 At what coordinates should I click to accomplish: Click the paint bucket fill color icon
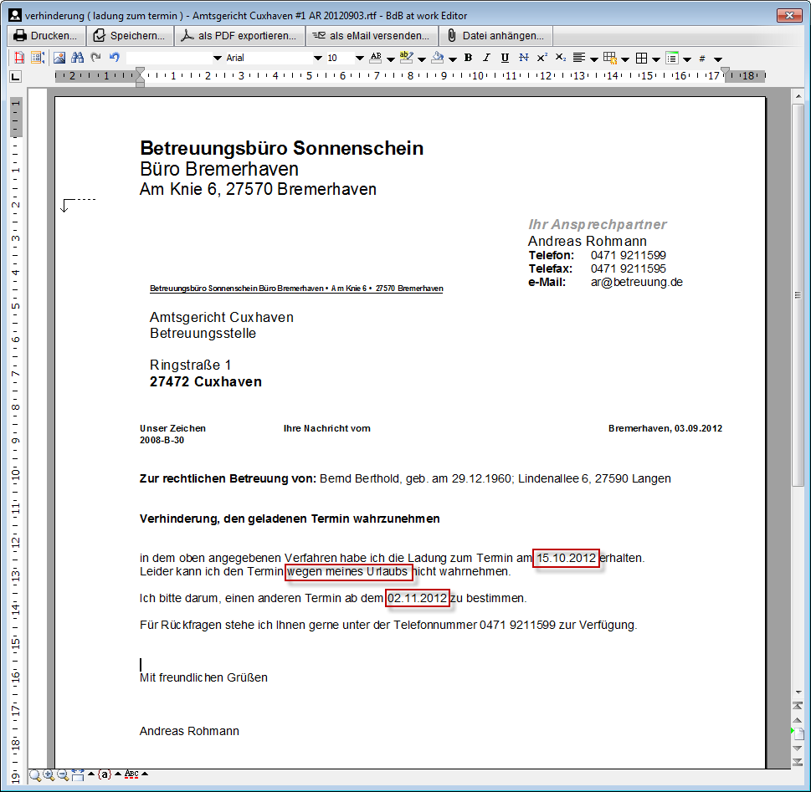click(x=438, y=58)
